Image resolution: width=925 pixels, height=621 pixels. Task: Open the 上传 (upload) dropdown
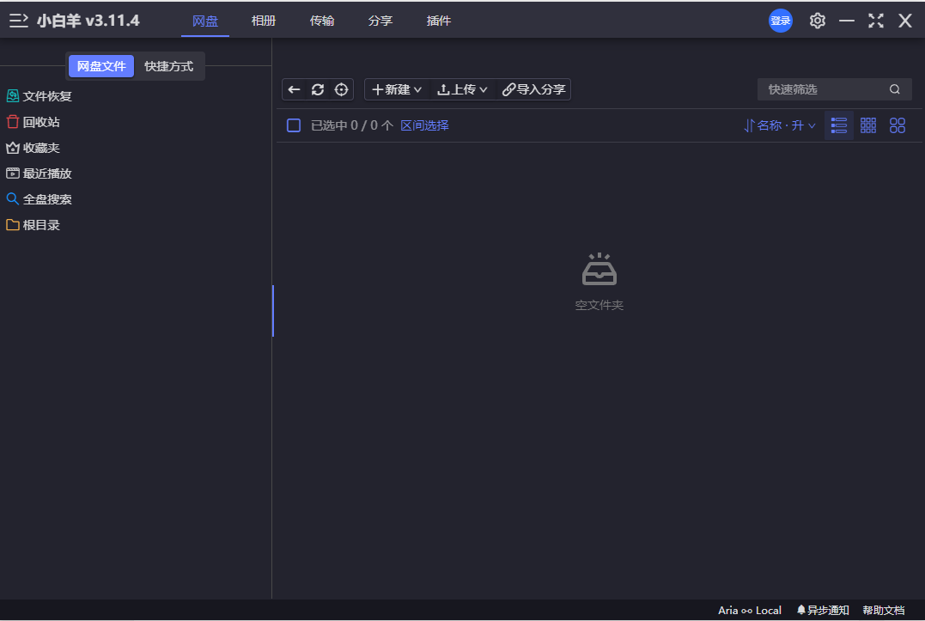(462, 89)
